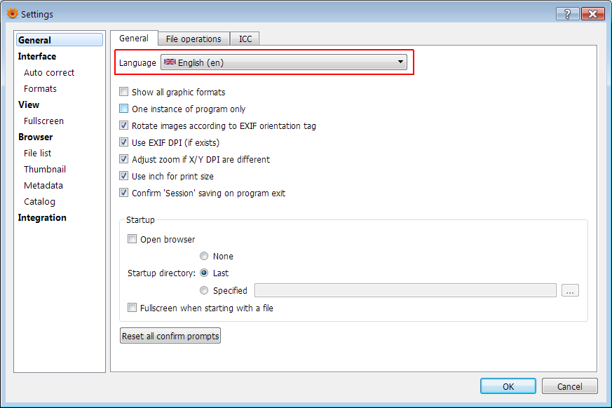Enable Show all graphic formats

coord(124,92)
